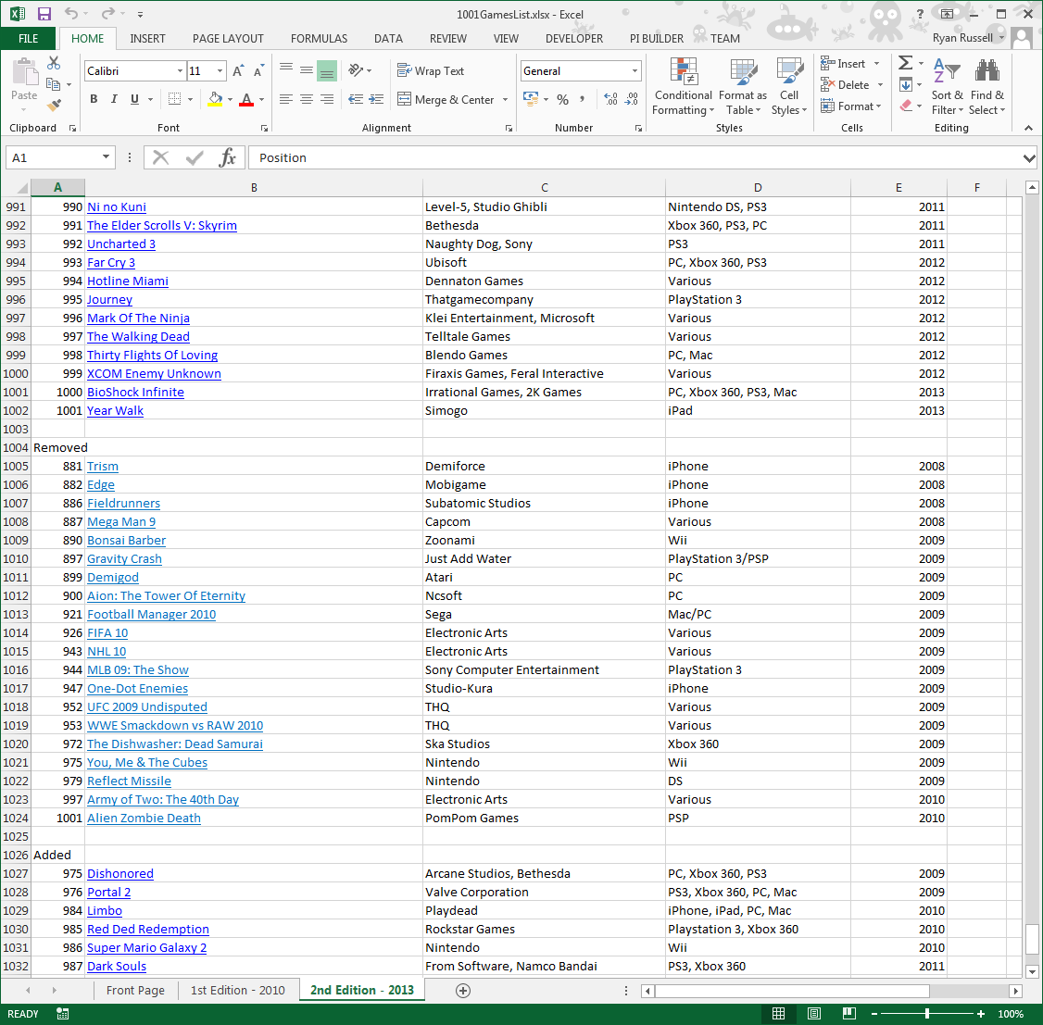Toggle italic formatting
The height and width of the screenshot is (1025, 1043).
tap(114, 99)
